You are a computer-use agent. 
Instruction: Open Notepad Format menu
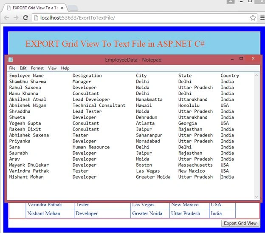point(37,68)
